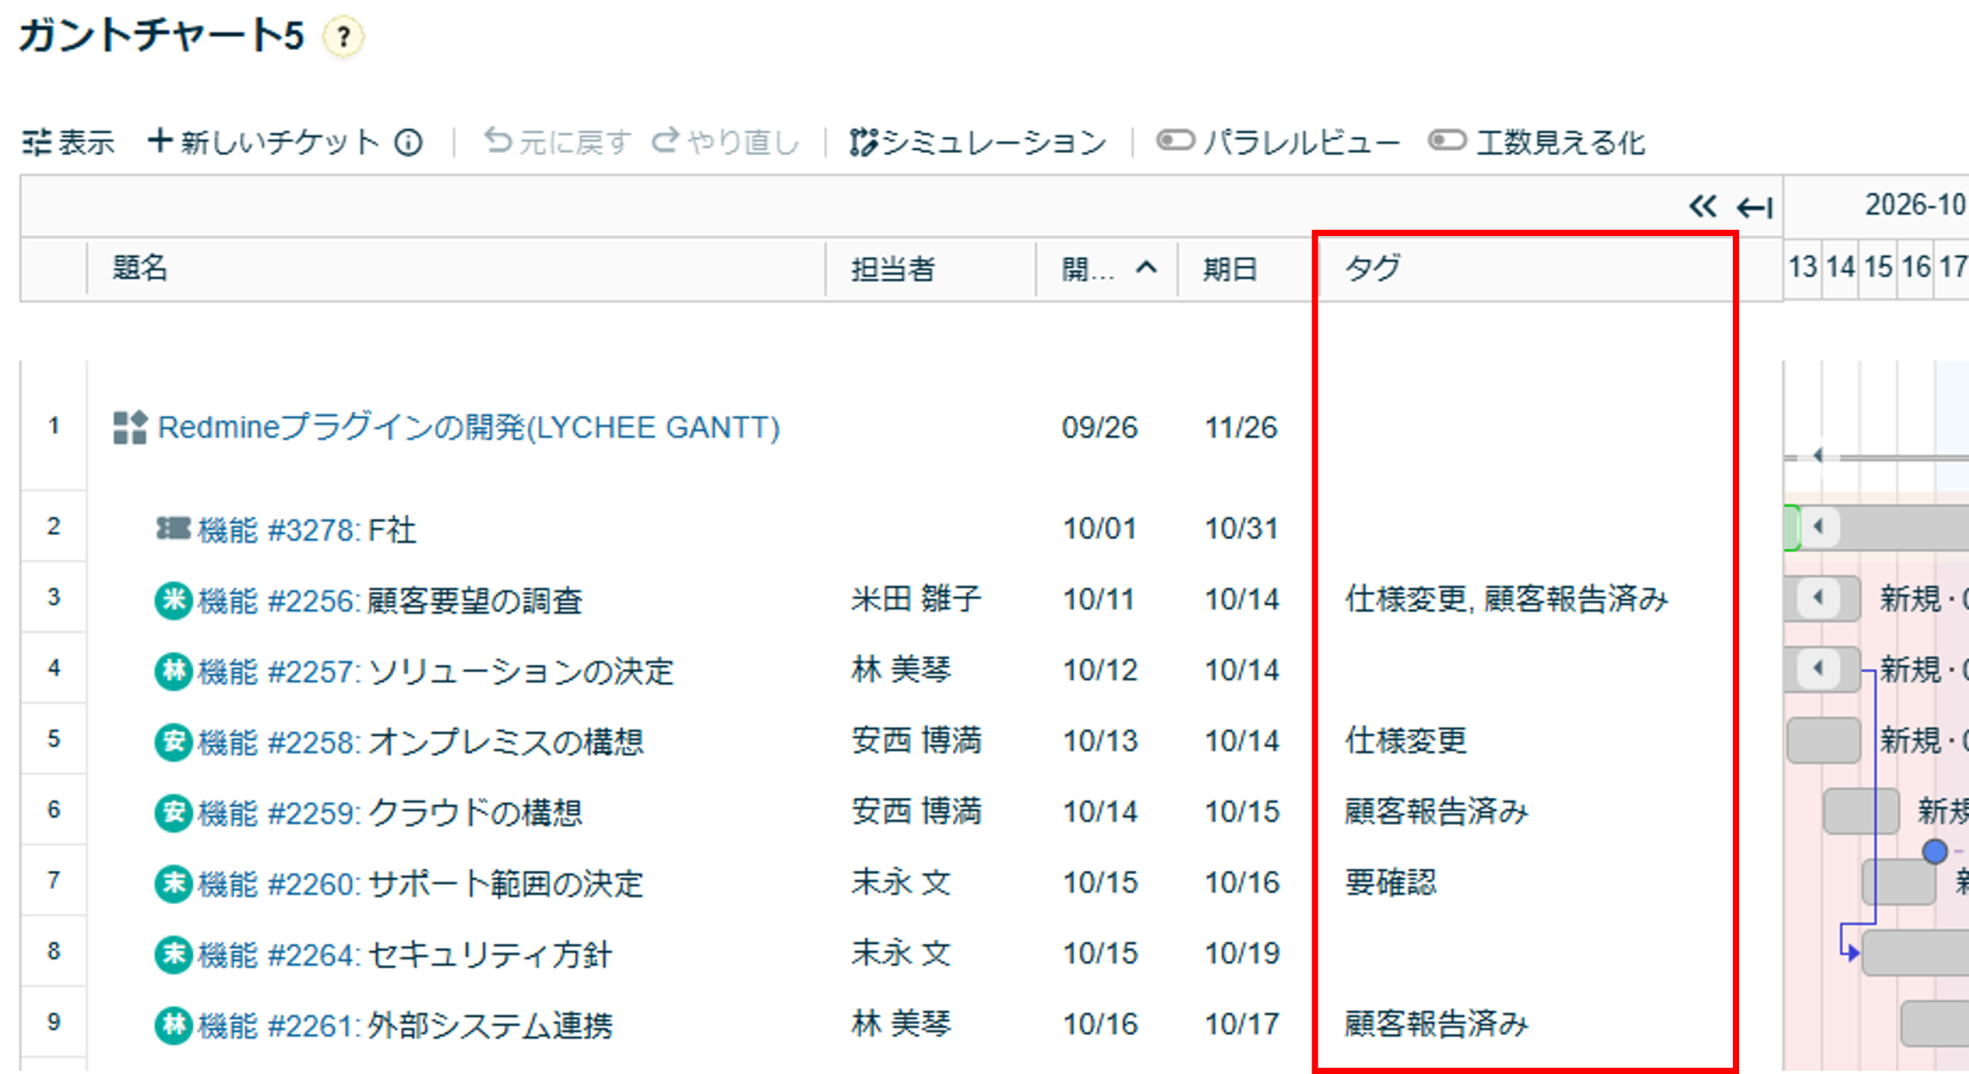Image resolution: width=1969 pixels, height=1074 pixels.
Task: Select the tag cell 仕様変更, 顧客報告済み
Action: click(1506, 600)
